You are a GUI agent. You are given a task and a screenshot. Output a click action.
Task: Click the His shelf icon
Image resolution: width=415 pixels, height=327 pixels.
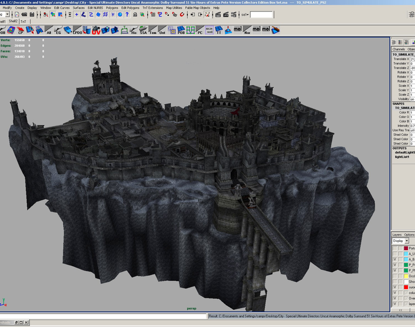[134, 31]
